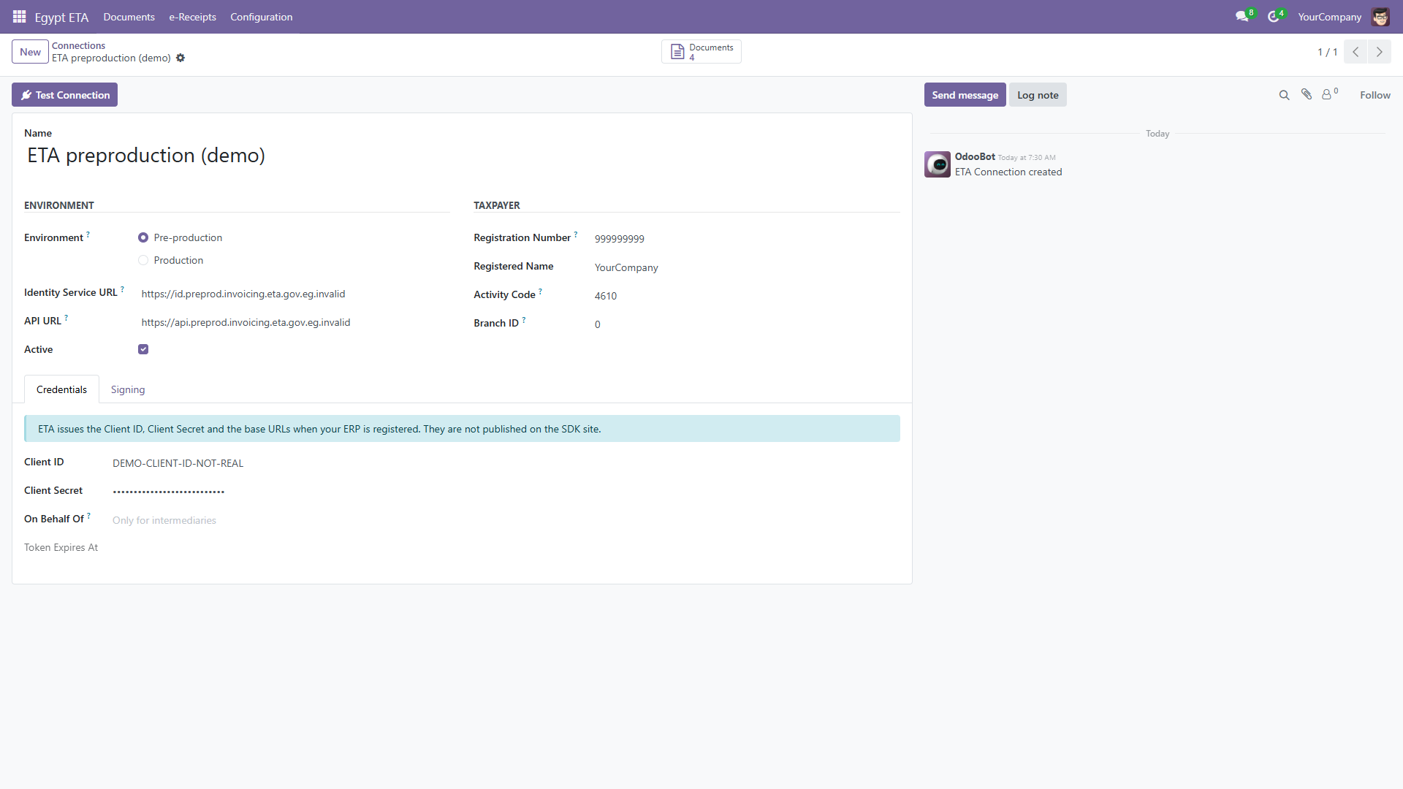Switch to the Credentials tab
The width and height of the screenshot is (1403, 789).
click(x=61, y=389)
